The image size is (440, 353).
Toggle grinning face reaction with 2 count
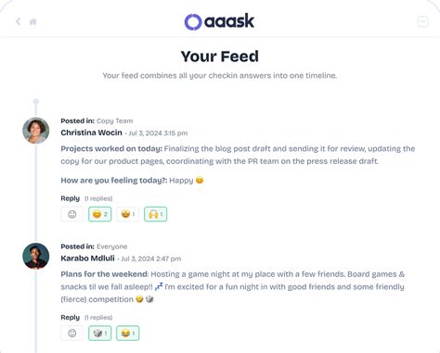(x=100, y=214)
